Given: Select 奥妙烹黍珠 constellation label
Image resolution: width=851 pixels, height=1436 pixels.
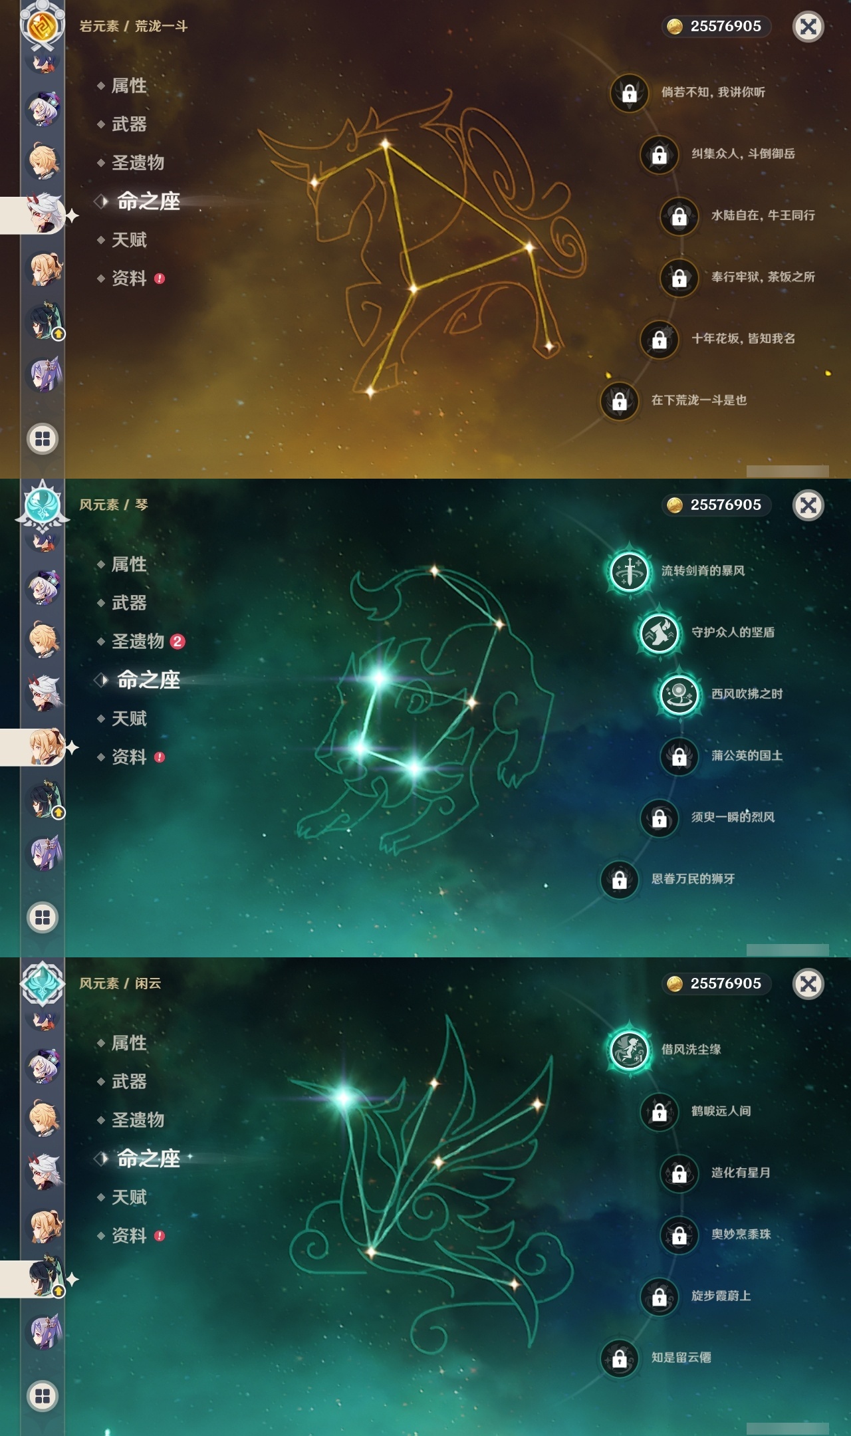Looking at the screenshot, I should coord(741,1235).
